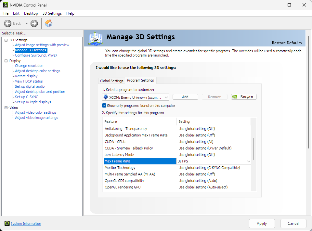The height and width of the screenshot is (231, 312).
Task: Open Change resolution task
Action: (x=29, y=66)
